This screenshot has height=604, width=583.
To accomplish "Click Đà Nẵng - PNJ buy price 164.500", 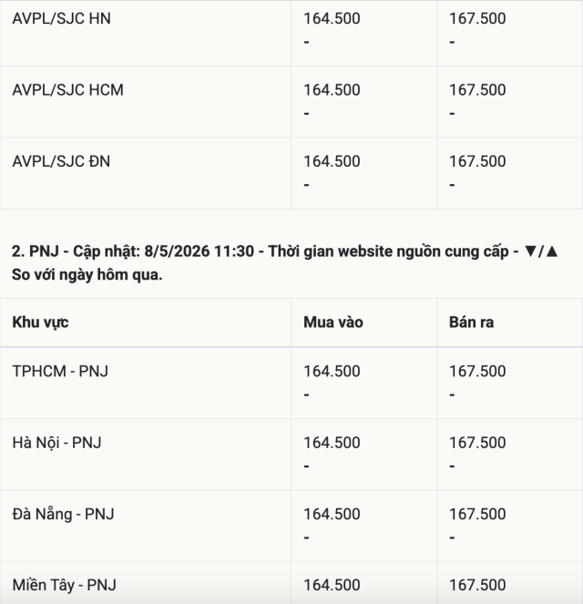I will click(332, 514).
